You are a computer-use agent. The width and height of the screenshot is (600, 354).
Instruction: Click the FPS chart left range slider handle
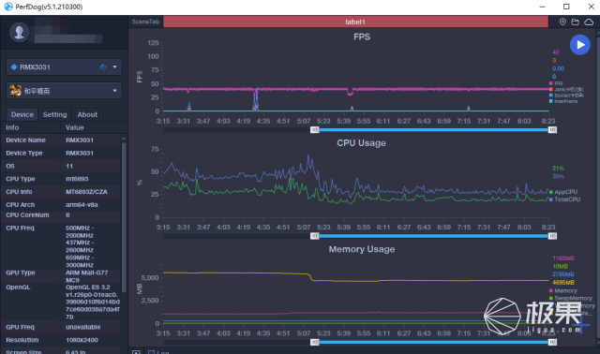315,130
